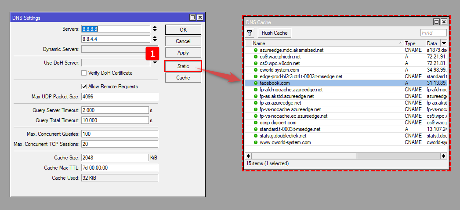
Task: Click the Cache Size input field
Action: pos(115,157)
